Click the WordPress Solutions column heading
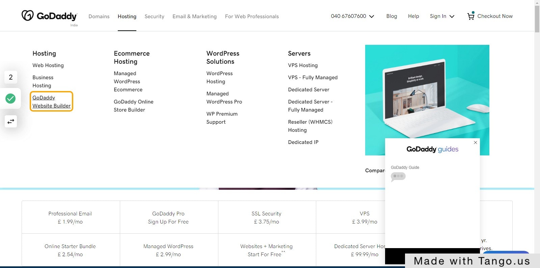The width and height of the screenshot is (540, 268). pos(223,57)
